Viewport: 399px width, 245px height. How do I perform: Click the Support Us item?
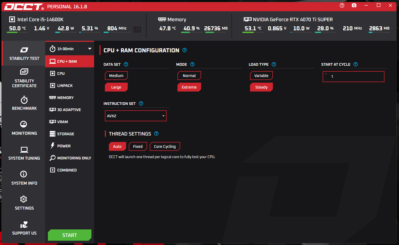(x=24, y=228)
